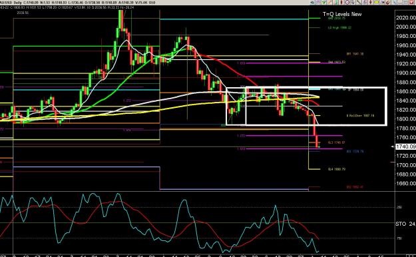Click the AUUSD Daily symbol header text
Viewport: 416px width, 257px height.
[x=11, y=3]
